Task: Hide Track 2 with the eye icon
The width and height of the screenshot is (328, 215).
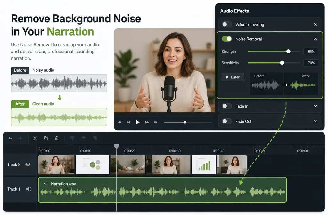Action: point(28,164)
